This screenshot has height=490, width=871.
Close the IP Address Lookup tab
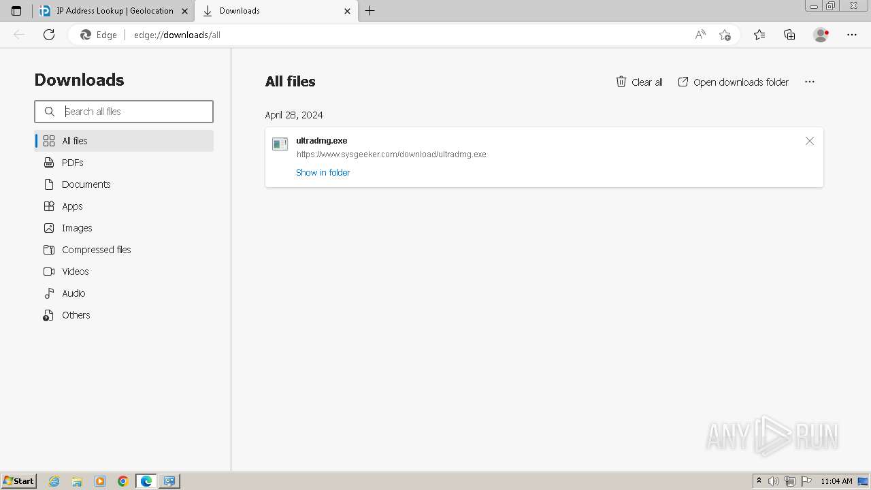[184, 11]
